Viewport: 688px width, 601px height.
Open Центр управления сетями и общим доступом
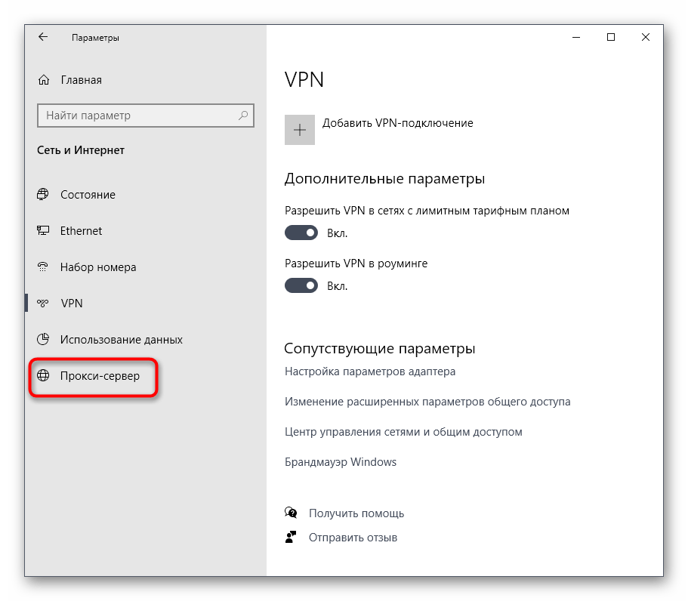(403, 432)
